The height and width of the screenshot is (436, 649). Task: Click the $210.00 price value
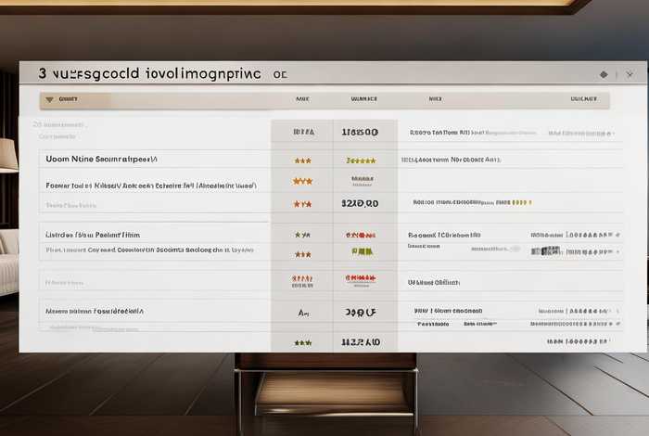(360, 203)
